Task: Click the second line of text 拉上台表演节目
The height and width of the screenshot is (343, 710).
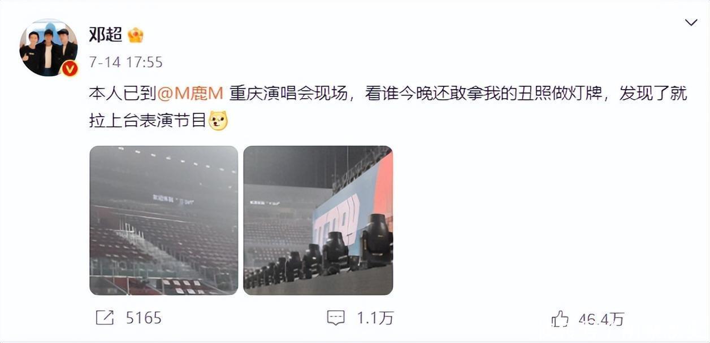Action: tap(147, 121)
